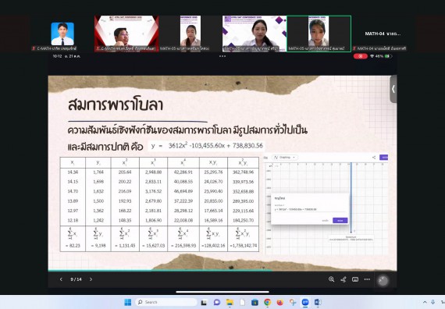Open Google Chrome from the taskbar
Viewport: 445px width, 309px height.
click(x=267, y=303)
